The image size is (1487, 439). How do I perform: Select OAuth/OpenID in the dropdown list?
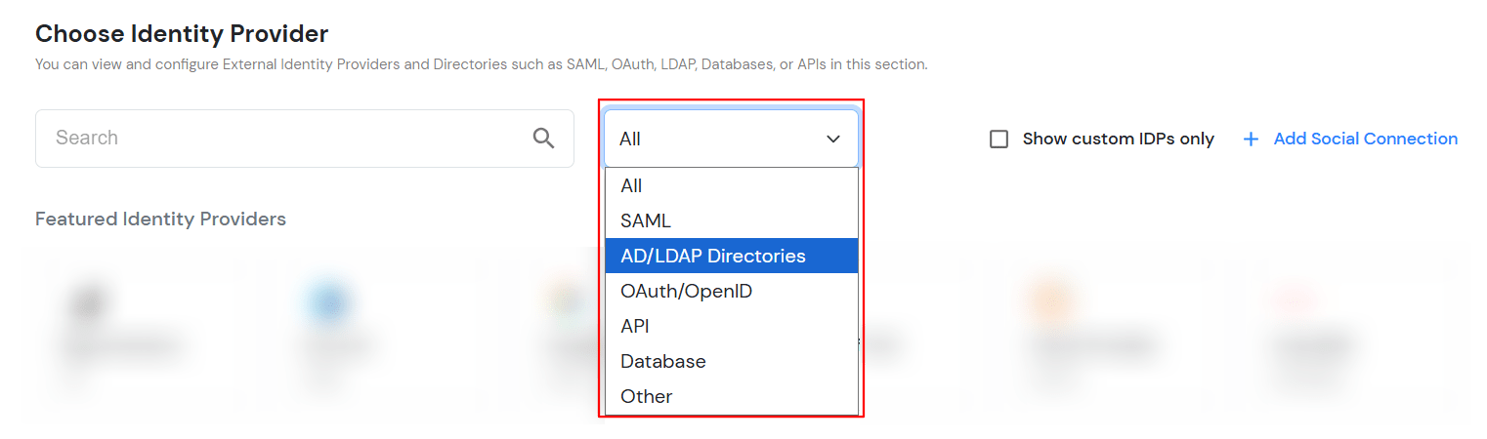coord(686,291)
